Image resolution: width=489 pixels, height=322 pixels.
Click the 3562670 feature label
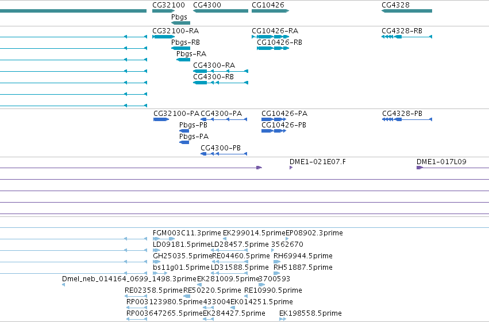287,245
